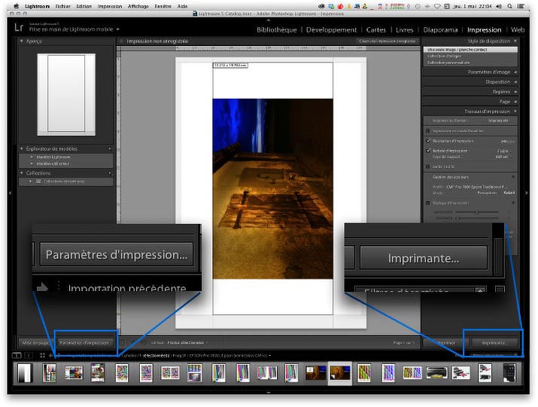Open the Fenêtre menu
The width and height of the screenshot is (538, 407).
[x=163, y=6]
